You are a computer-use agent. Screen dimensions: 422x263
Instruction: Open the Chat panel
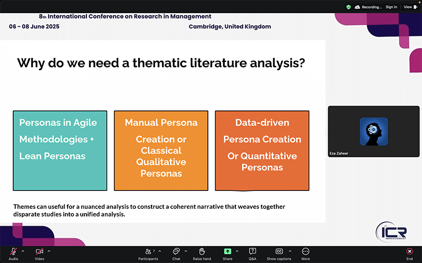[x=176, y=252]
